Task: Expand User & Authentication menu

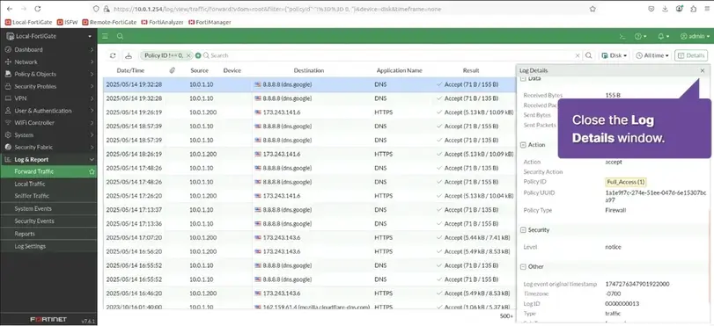Action: (x=48, y=111)
